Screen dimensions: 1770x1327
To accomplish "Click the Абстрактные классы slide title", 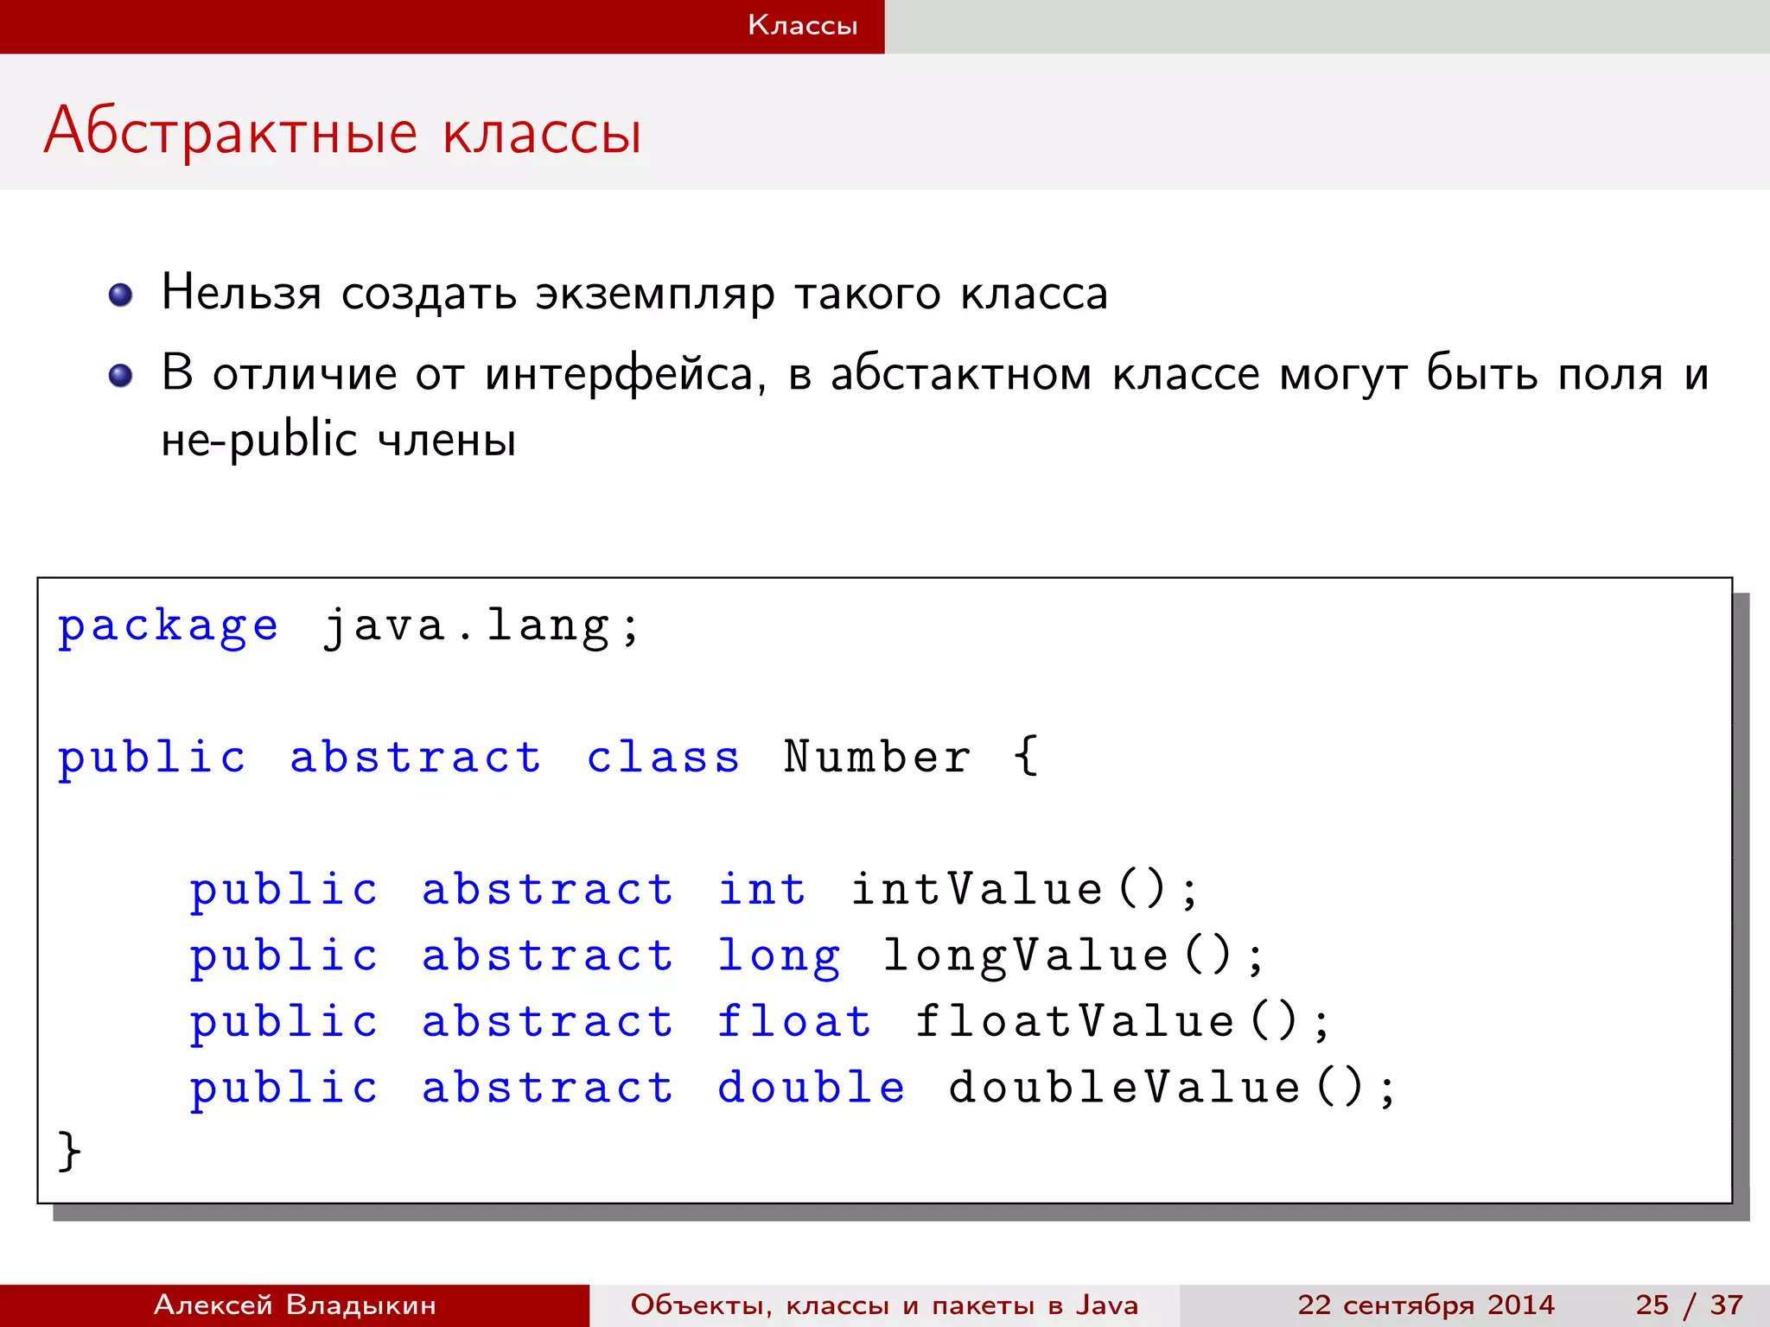I will pos(343,131).
